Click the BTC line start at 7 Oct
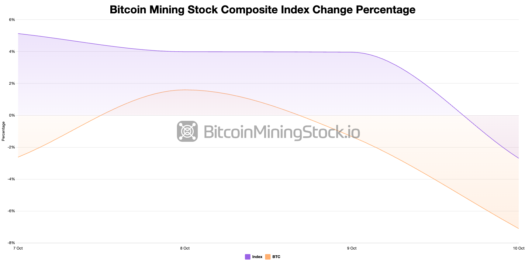 18,157
